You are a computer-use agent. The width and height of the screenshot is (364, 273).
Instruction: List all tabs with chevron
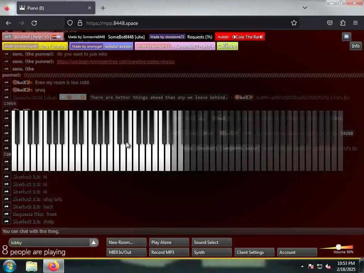[x=305, y=8]
